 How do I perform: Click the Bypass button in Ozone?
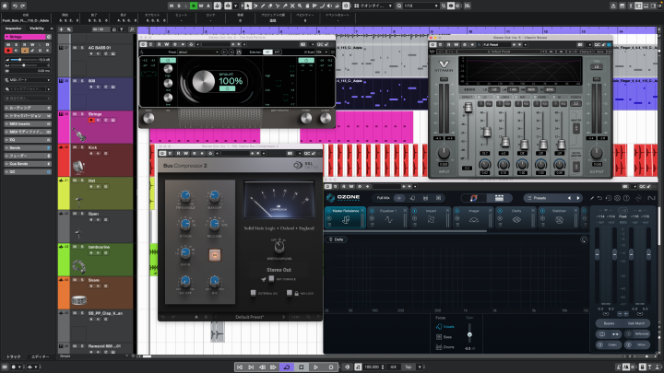click(x=609, y=323)
